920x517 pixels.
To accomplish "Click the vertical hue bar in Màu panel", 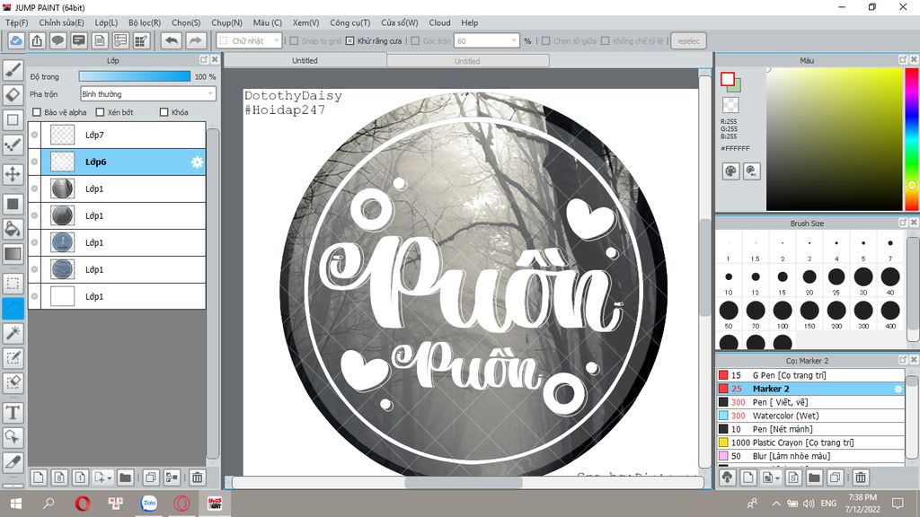I will (x=912, y=139).
